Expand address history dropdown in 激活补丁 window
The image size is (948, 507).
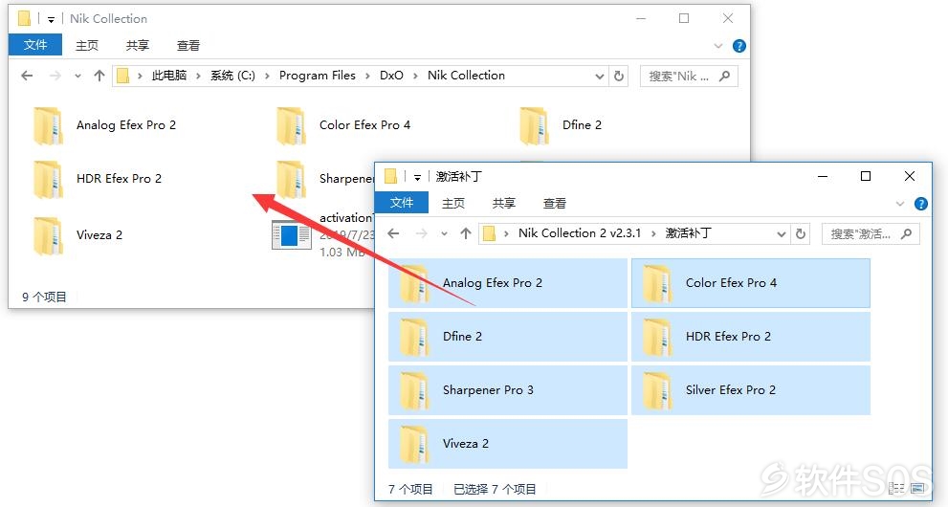point(782,233)
